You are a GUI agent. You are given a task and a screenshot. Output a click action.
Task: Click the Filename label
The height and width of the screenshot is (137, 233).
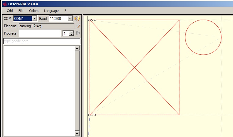coord(10,26)
